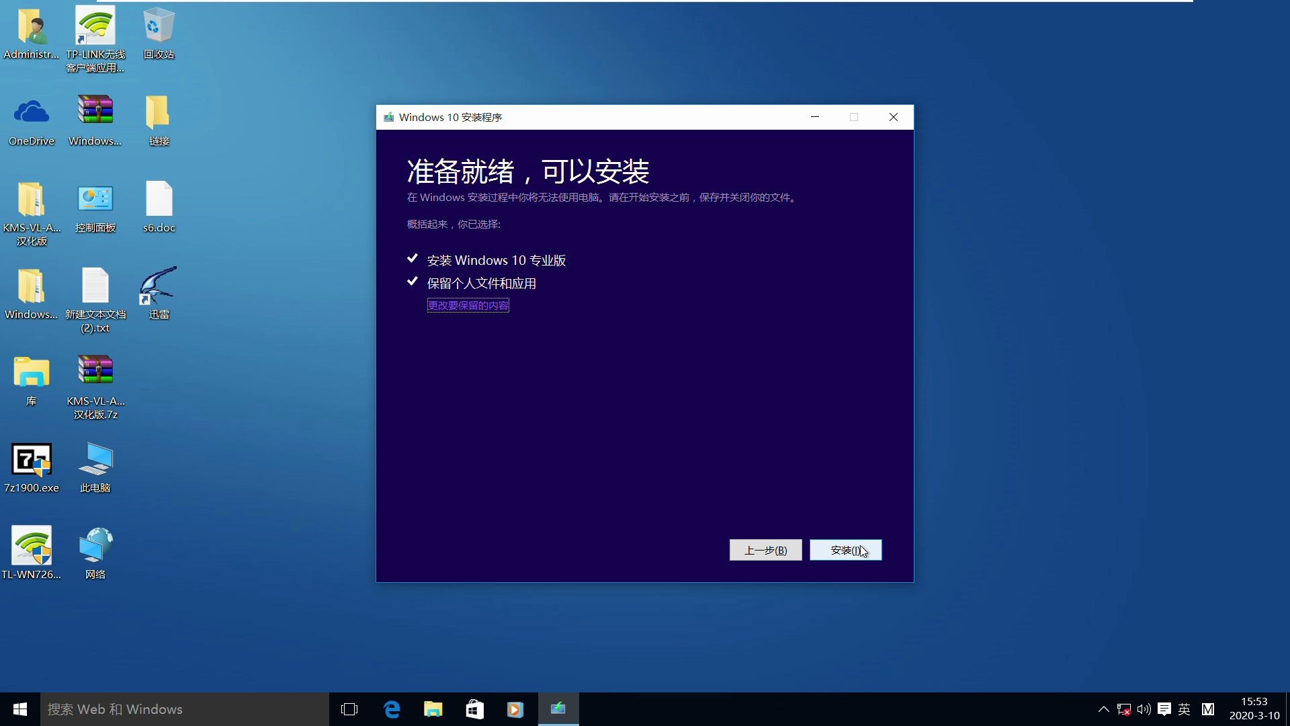Select the TL-WN726... installer icon

click(x=32, y=553)
